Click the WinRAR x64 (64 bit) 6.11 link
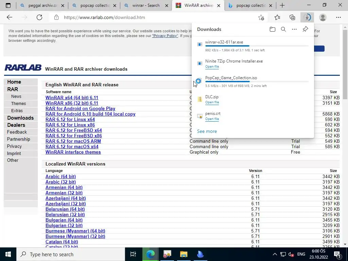Image resolution: width=348 pixels, height=261 pixels. [x=72, y=98]
